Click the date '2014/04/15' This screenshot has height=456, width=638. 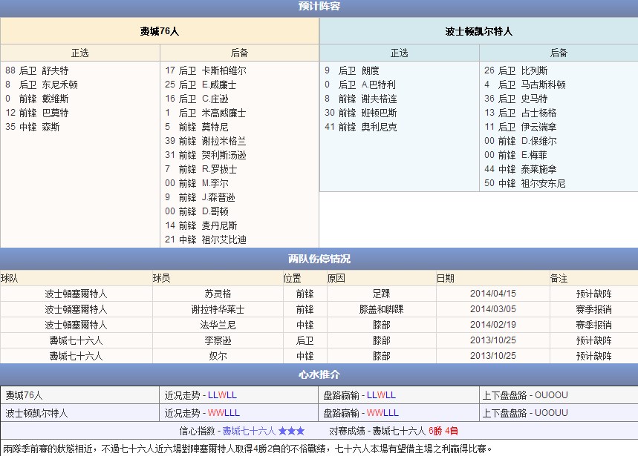492,294
